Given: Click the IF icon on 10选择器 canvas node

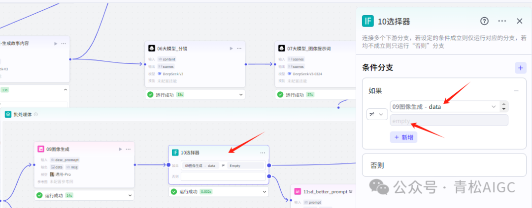Looking at the screenshot, I should (175, 153).
